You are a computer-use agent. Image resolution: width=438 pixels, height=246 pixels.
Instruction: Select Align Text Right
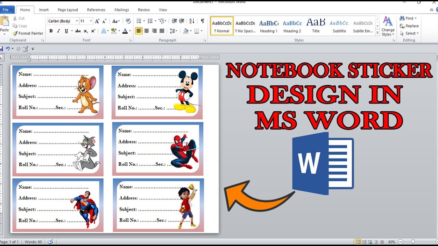pyautogui.click(x=154, y=31)
